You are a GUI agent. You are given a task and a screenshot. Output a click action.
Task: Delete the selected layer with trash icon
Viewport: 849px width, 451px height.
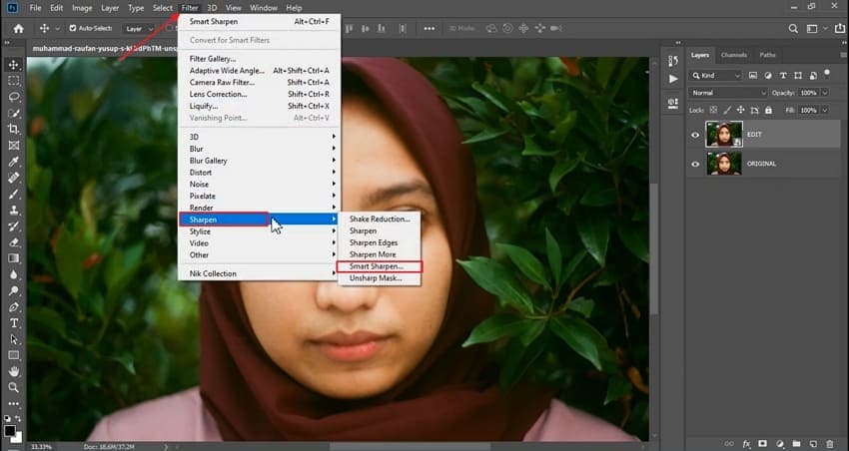(x=830, y=444)
